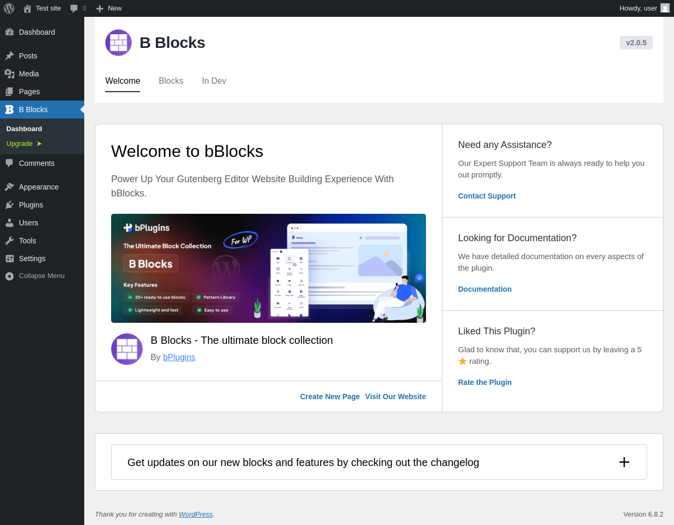Click Create New Page
674x525 pixels.
click(330, 397)
